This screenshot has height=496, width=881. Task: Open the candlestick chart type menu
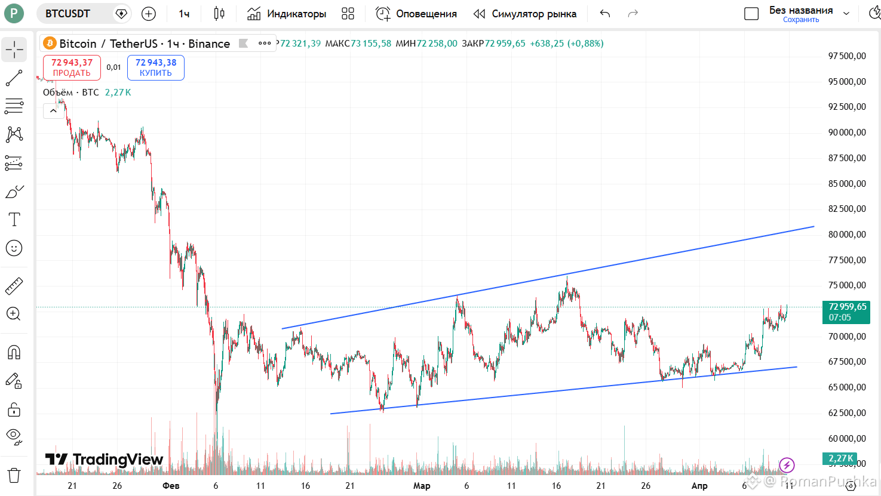coord(219,13)
